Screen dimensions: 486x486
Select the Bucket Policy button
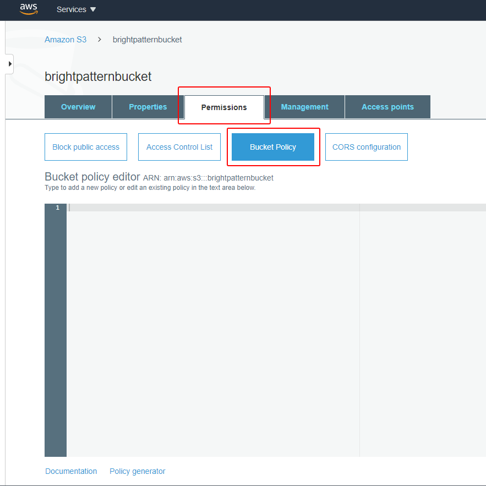pyautogui.click(x=273, y=147)
